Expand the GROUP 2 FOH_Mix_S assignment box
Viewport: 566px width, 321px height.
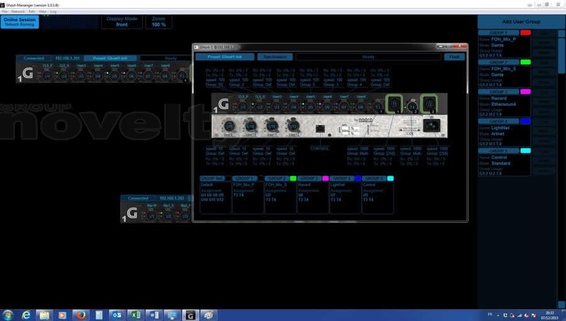point(280,195)
